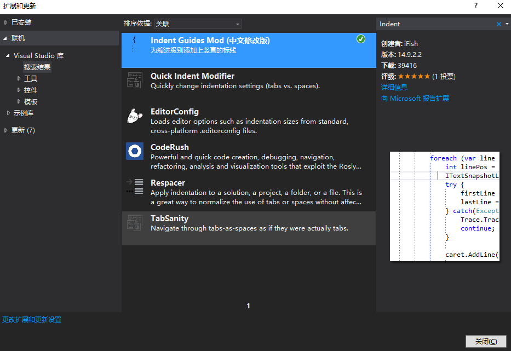Click the green installed checkmark icon
This screenshot has height=351, width=511.
[361, 39]
